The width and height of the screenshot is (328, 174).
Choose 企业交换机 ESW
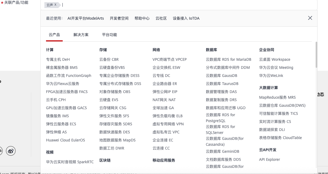[x=166, y=68]
